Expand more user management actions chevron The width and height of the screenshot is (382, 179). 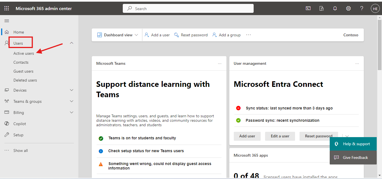[x=347, y=136]
